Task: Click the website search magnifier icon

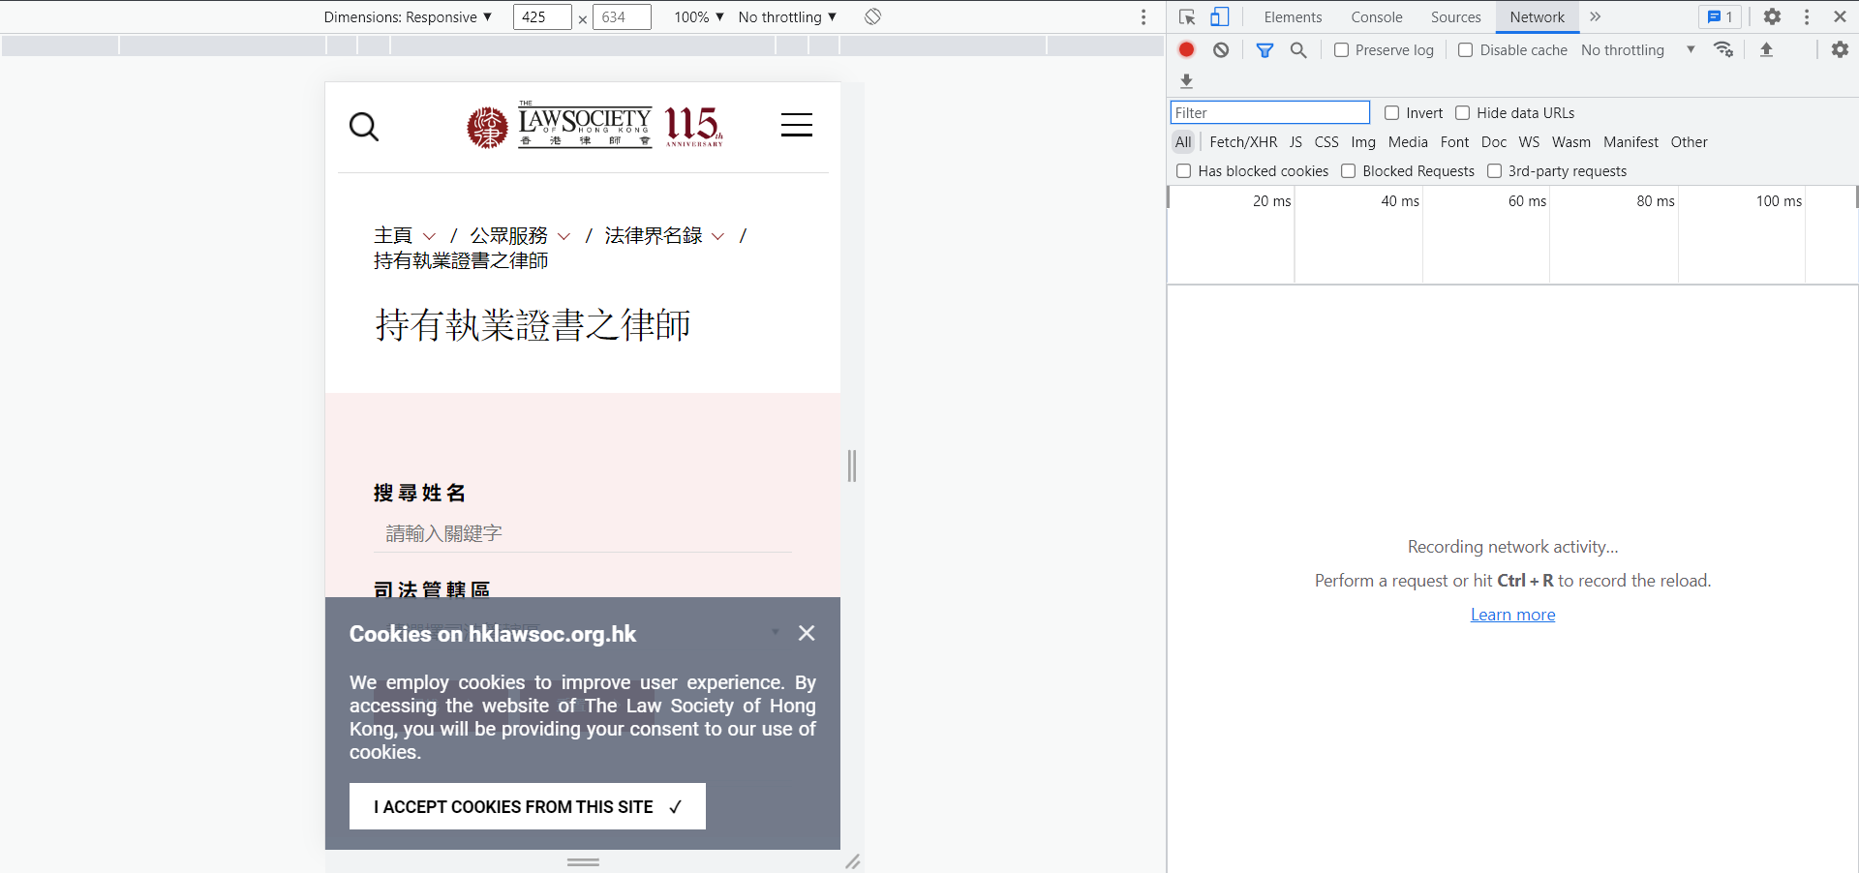Action: (364, 127)
